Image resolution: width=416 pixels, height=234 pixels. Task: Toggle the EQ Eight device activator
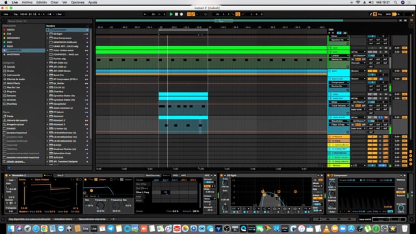pyautogui.click(x=222, y=175)
